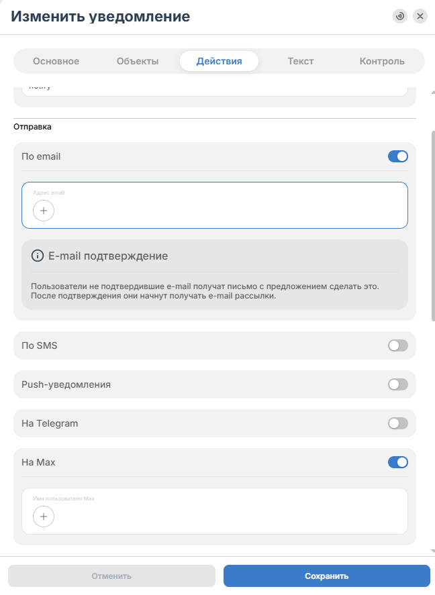The width and height of the screenshot is (435, 595).
Task: Click the history reset icon in header
Action: [399, 16]
